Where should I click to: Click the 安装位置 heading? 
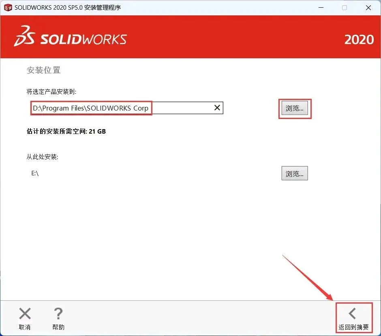coord(43,70)
